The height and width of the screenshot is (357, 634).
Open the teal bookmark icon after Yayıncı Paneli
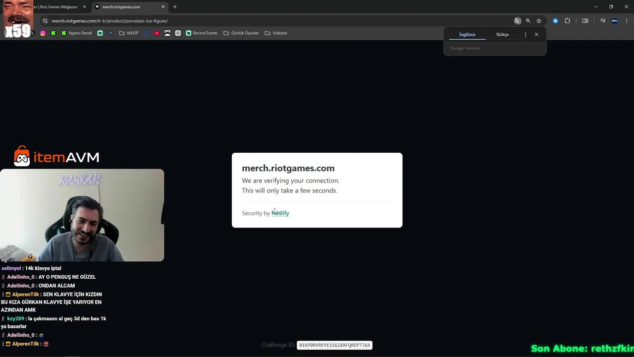(100, 33)
